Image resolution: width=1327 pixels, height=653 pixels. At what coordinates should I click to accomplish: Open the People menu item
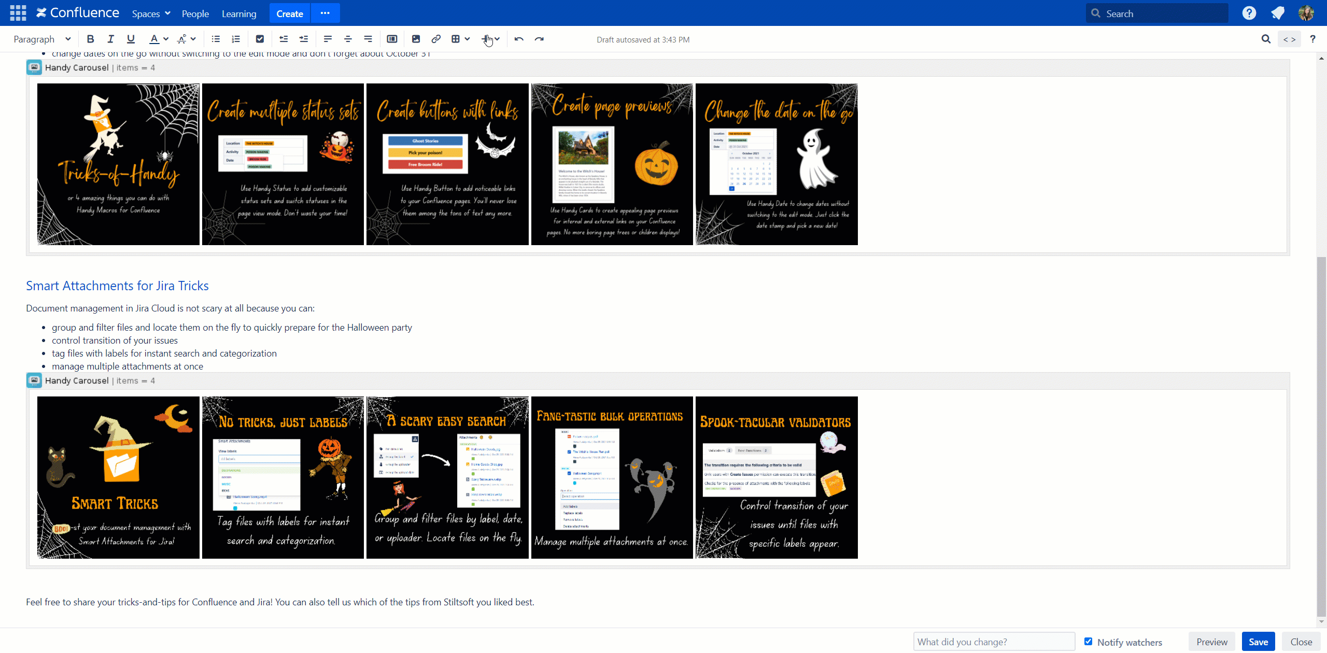pyautogui.click(x=195, y=13)
